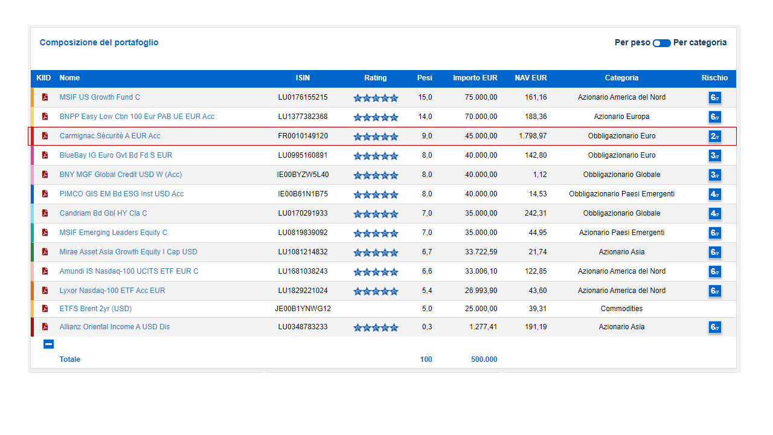Open the KIID PDF for Amundi IS Nasdaq-100 ETF
This screenshot has height=435, width=773.
45,271
